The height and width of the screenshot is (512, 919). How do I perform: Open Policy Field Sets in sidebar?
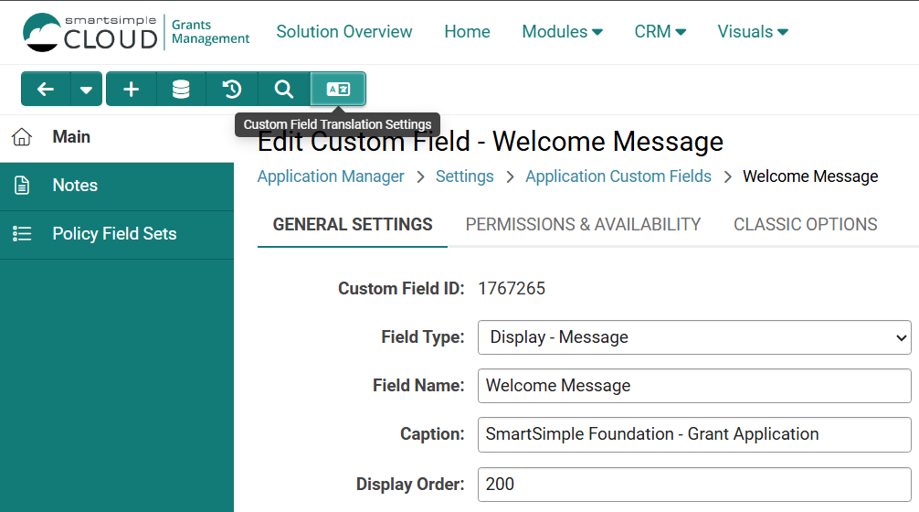[117, 233]
